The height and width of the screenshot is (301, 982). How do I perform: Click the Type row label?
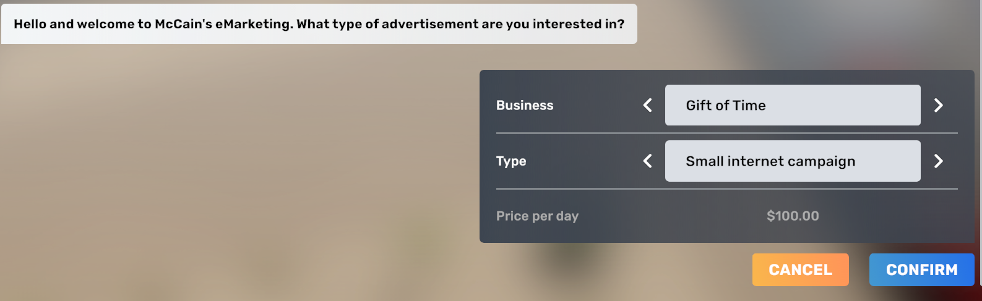(511, 161)
